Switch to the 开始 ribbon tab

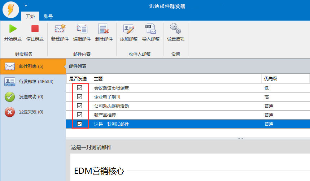[30, 16]
